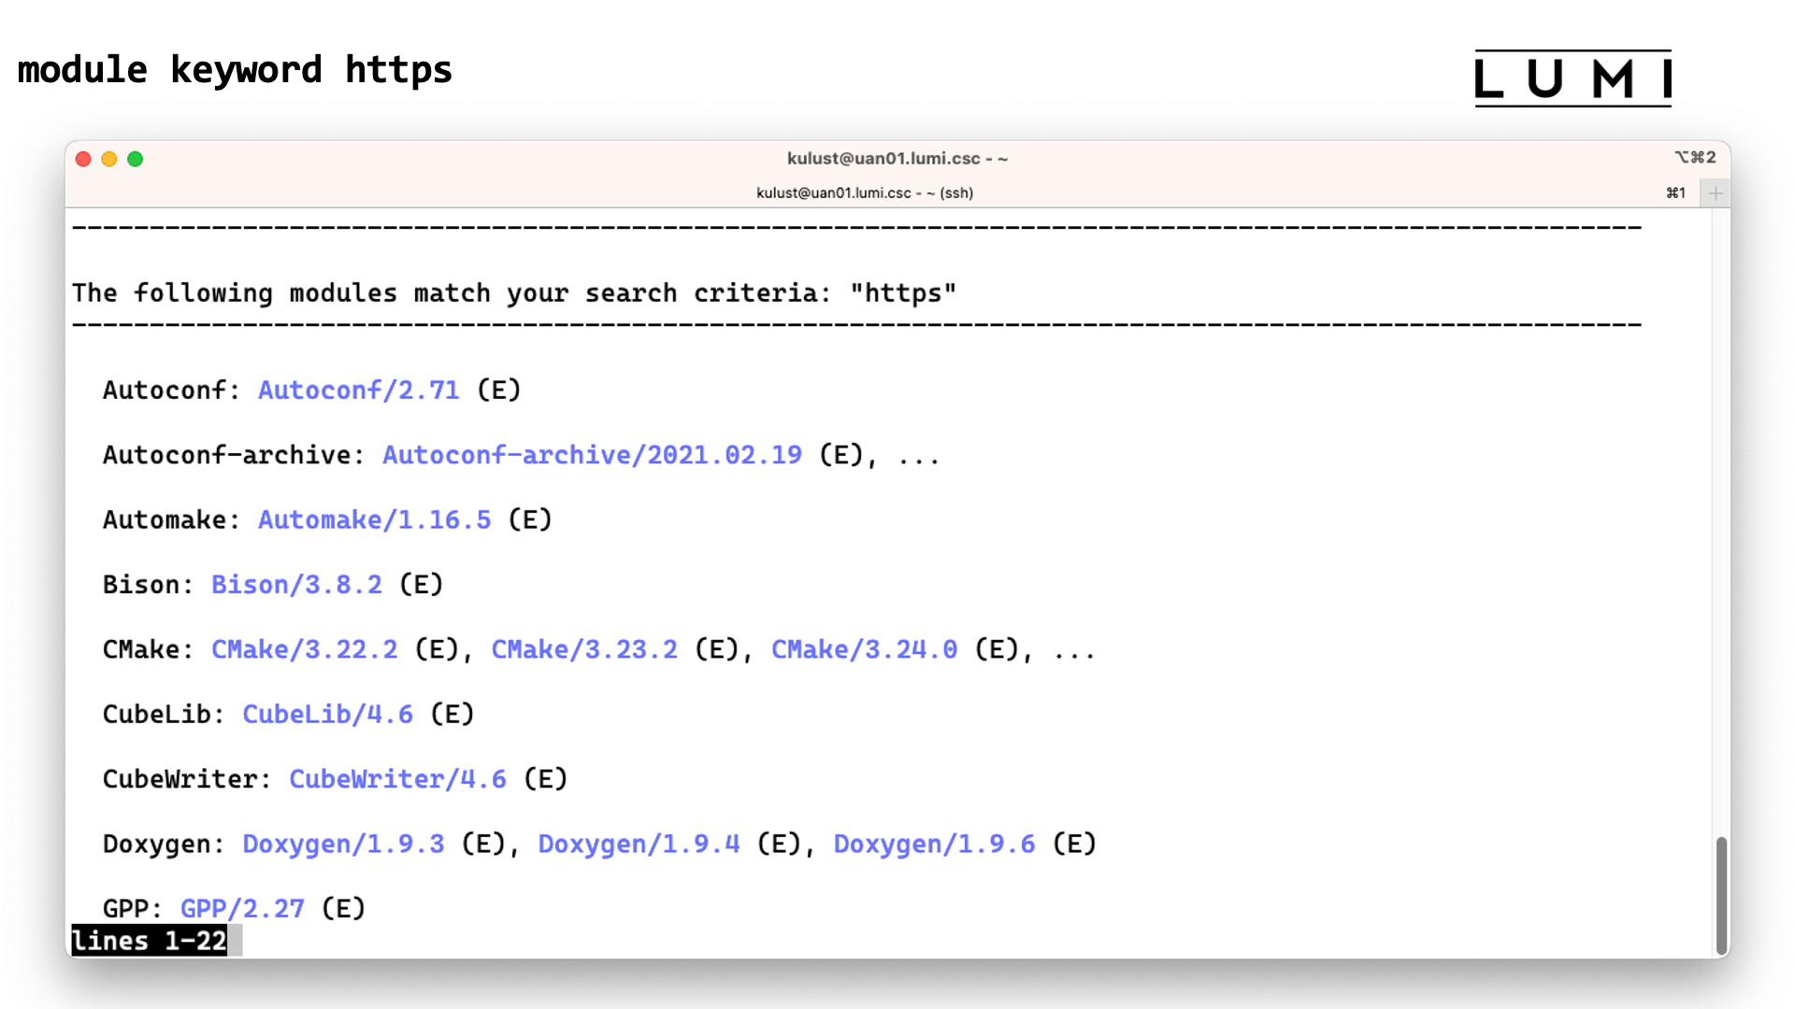This screenshot has width=1795, height=1009.
Task: Click the Automake/1.16.5 module name
Action: coord(374,520)
